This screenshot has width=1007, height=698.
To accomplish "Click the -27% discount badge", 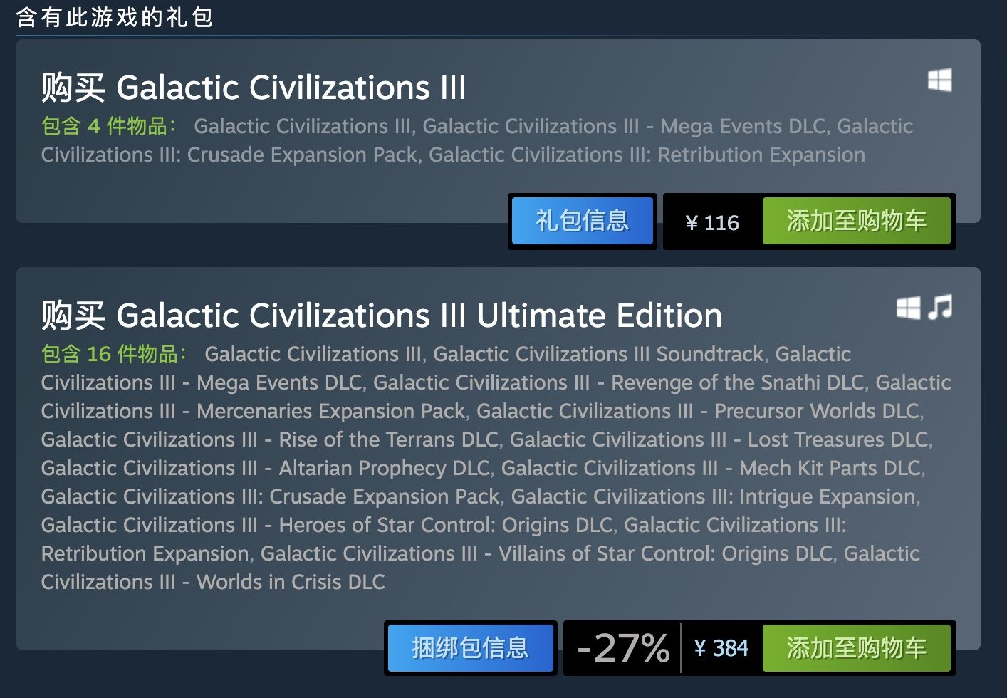I will [623, 648].
